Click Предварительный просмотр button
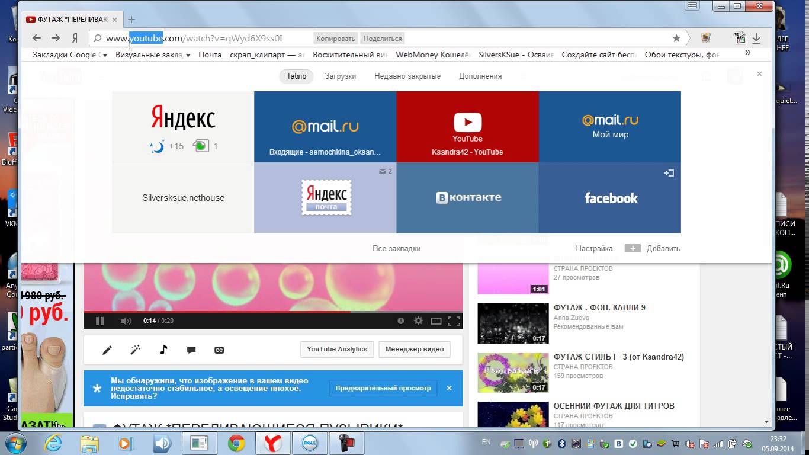 tap(383, 388)
